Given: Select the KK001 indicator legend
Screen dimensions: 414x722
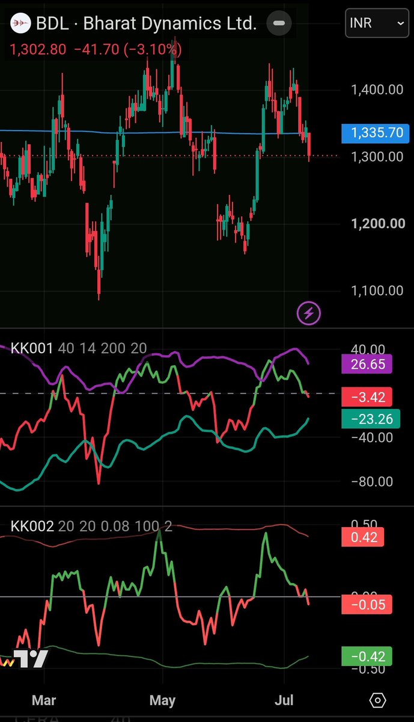Looking at the screenshot, I should (x=32, y=348).
